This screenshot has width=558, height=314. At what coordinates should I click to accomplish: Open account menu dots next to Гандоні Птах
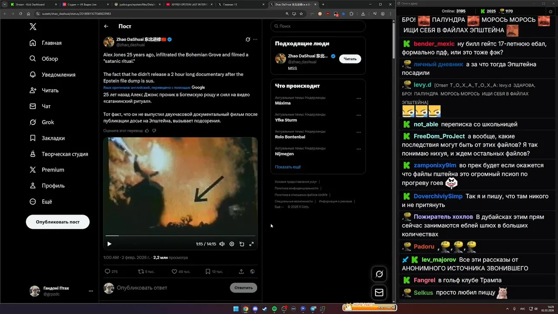91,291
